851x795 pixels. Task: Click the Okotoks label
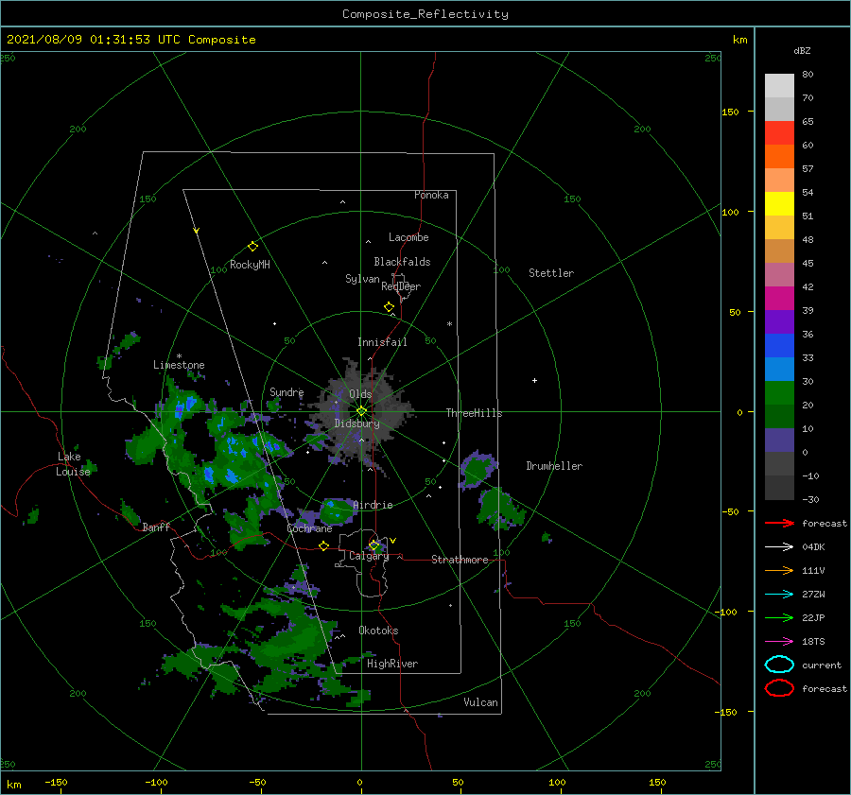pos(378,631)
